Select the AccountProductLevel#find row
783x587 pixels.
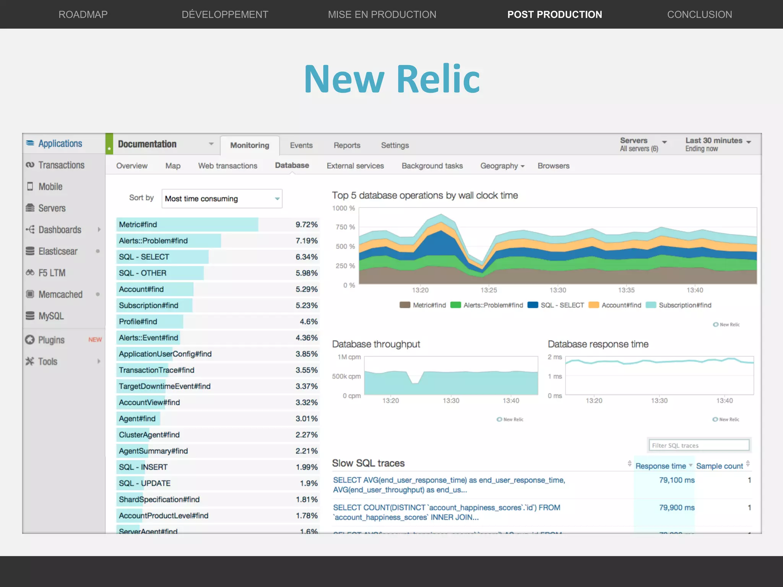click(218, 516)
